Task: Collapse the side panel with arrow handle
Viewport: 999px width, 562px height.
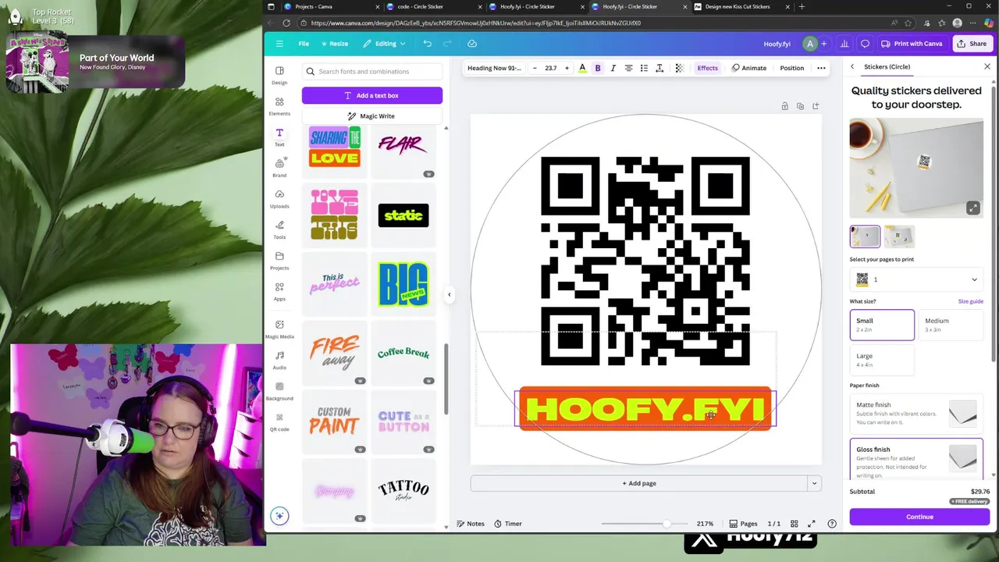Action: [449, 294]
